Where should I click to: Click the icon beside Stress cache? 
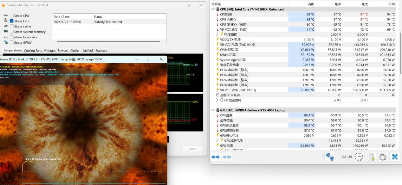(6, 26)
